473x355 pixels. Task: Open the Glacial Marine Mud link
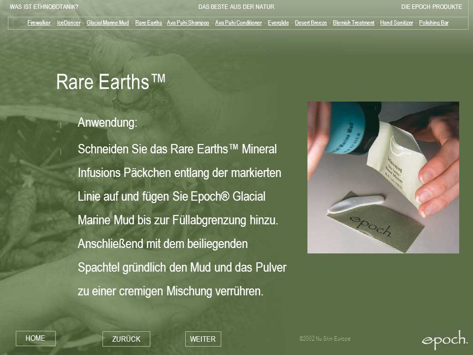108,23
